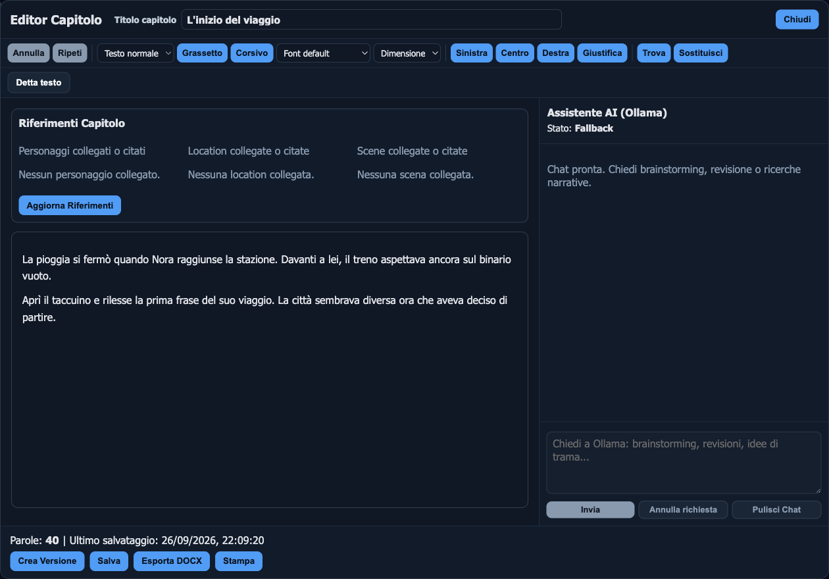Justify text with Giustifica button
829x579 pixels.
tap(603, 53)
